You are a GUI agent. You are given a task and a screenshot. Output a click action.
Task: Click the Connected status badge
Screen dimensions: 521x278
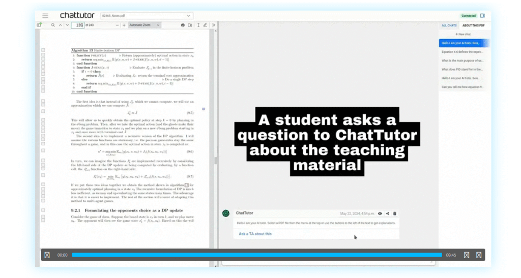click(x=469, y=16)
